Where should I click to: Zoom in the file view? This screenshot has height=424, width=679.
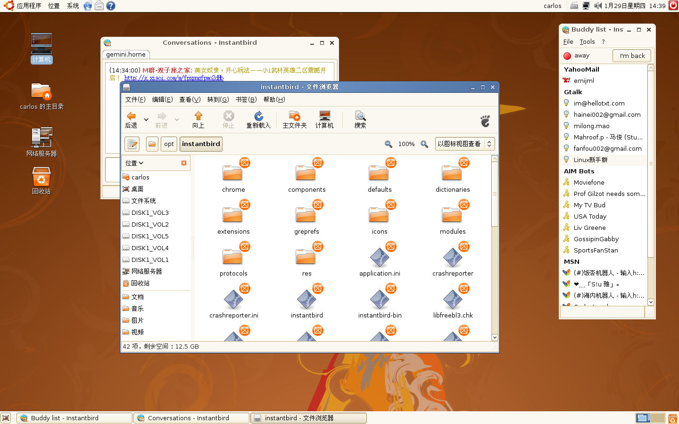pos(424,144)
